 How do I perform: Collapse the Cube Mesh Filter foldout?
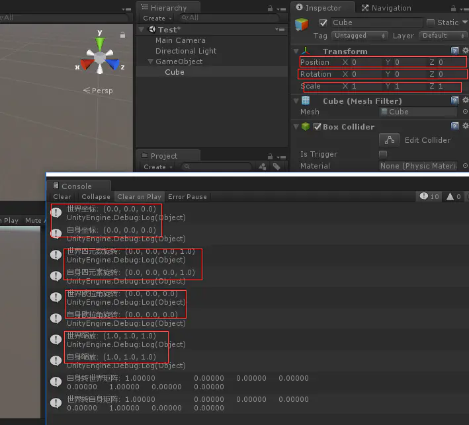click(296, 100)
